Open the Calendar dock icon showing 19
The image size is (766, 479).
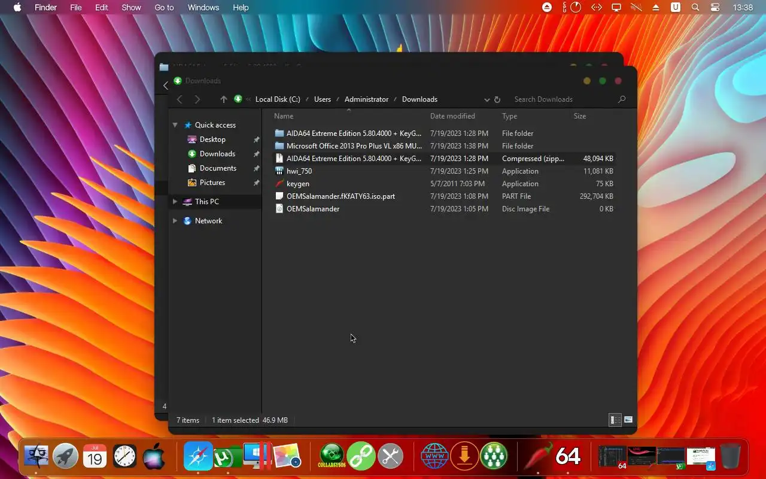(95, 457)
